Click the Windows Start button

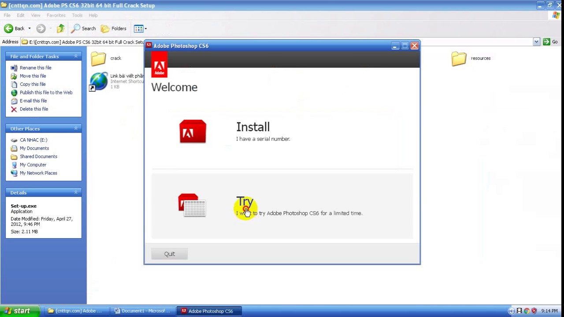point(21,311)
